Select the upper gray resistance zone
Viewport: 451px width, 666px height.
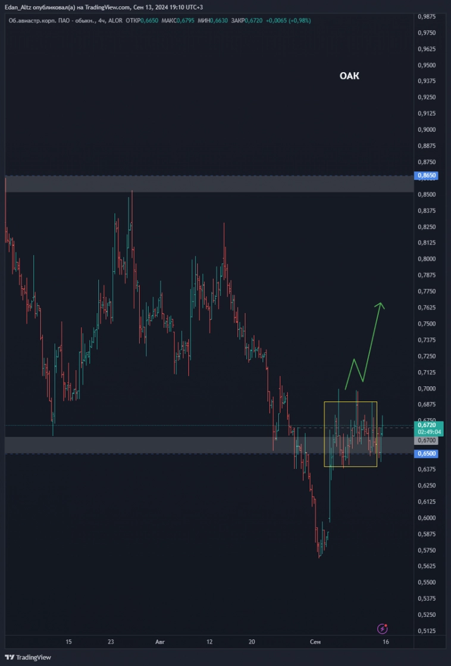coord(208,184)
